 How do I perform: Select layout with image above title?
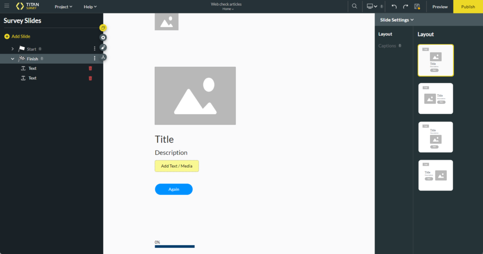(x=435, y=60)
